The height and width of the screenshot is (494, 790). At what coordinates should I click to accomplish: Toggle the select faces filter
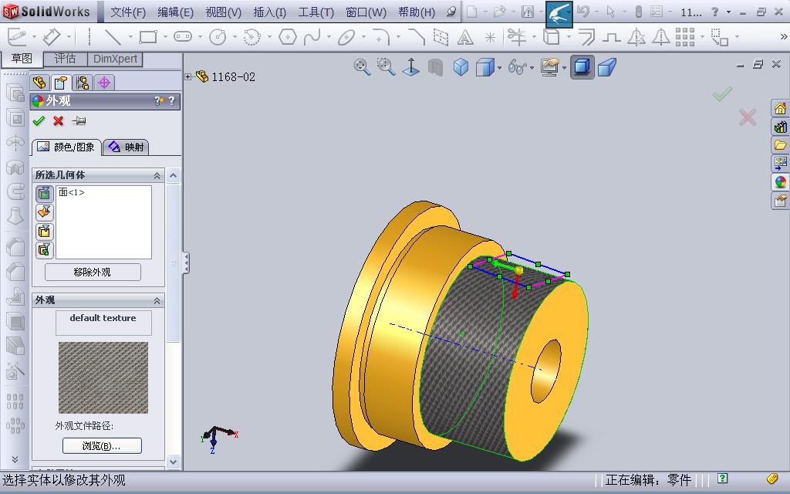click(44, 193)
